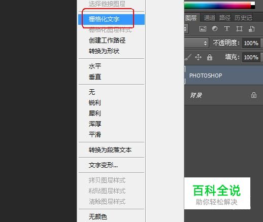Screen dimensions: 263x222
Task: Pick white in the color spectrum corner
Action: click(253, 4)
